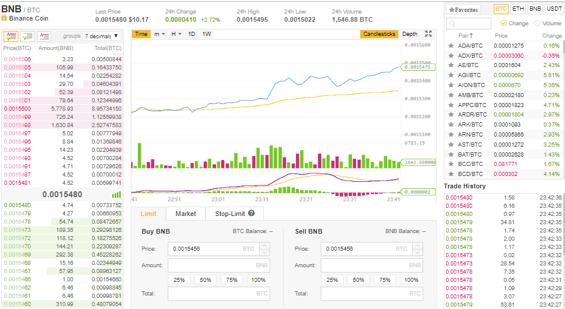Switch to the Market order tab
The height and width of the screenshot is (309, 565).
point(185,214)
